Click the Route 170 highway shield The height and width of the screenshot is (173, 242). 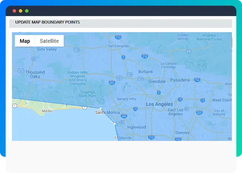point(129,74)
